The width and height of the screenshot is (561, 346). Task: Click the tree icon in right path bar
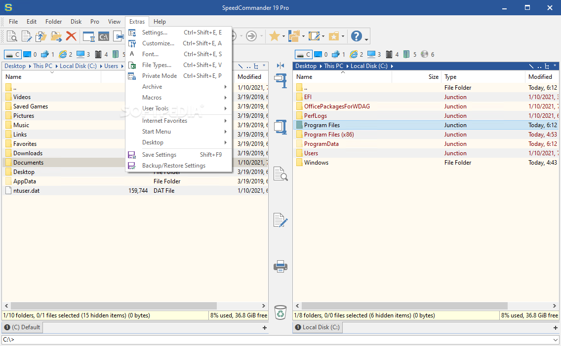(x=547, y=66)
